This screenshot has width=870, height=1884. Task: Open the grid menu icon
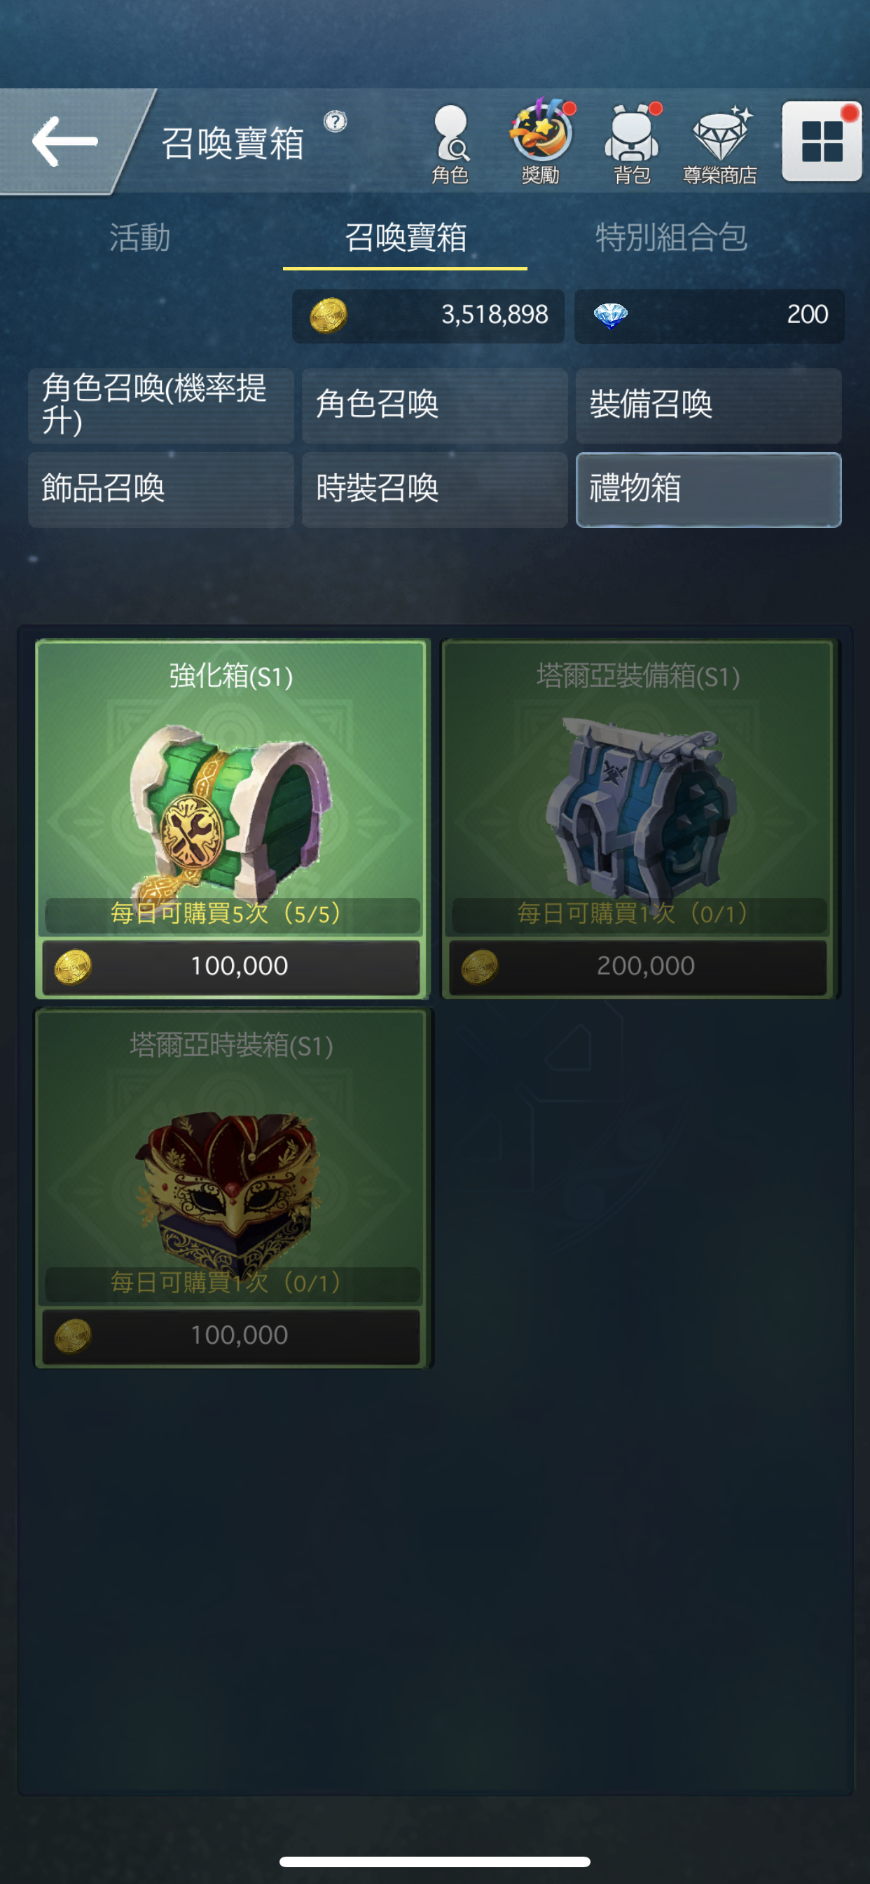tap(822, 141)
